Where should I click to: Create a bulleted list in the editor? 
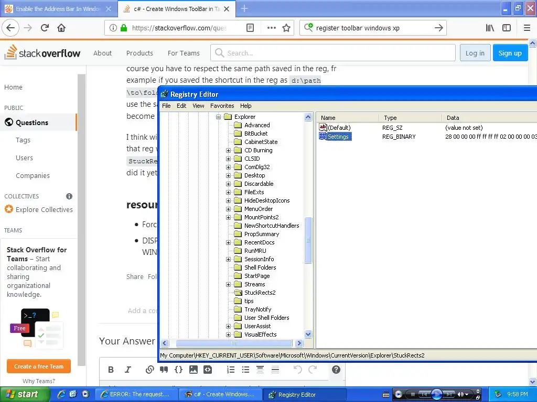245,370
